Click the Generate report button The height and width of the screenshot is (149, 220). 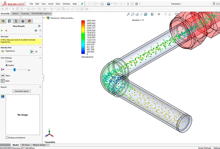[x=22, y=91]
